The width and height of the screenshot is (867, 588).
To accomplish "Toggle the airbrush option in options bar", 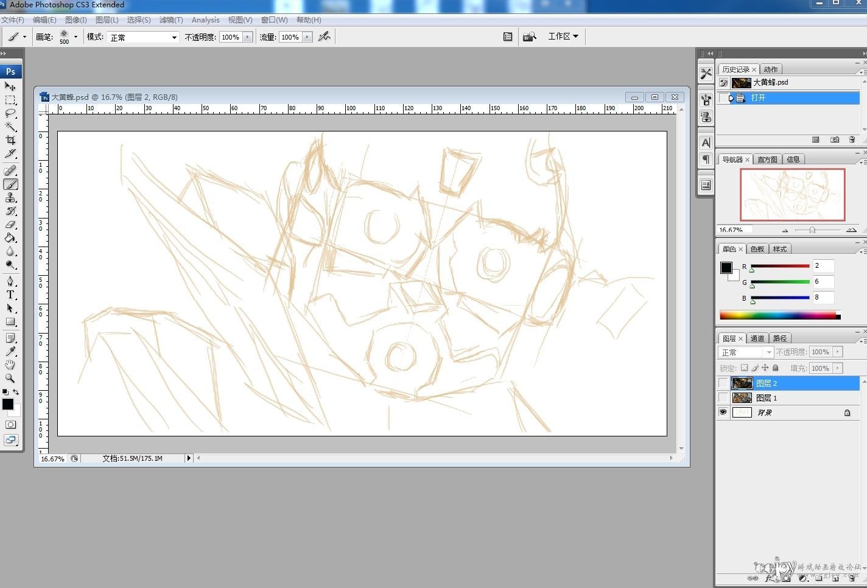I will tap(325, 37).
